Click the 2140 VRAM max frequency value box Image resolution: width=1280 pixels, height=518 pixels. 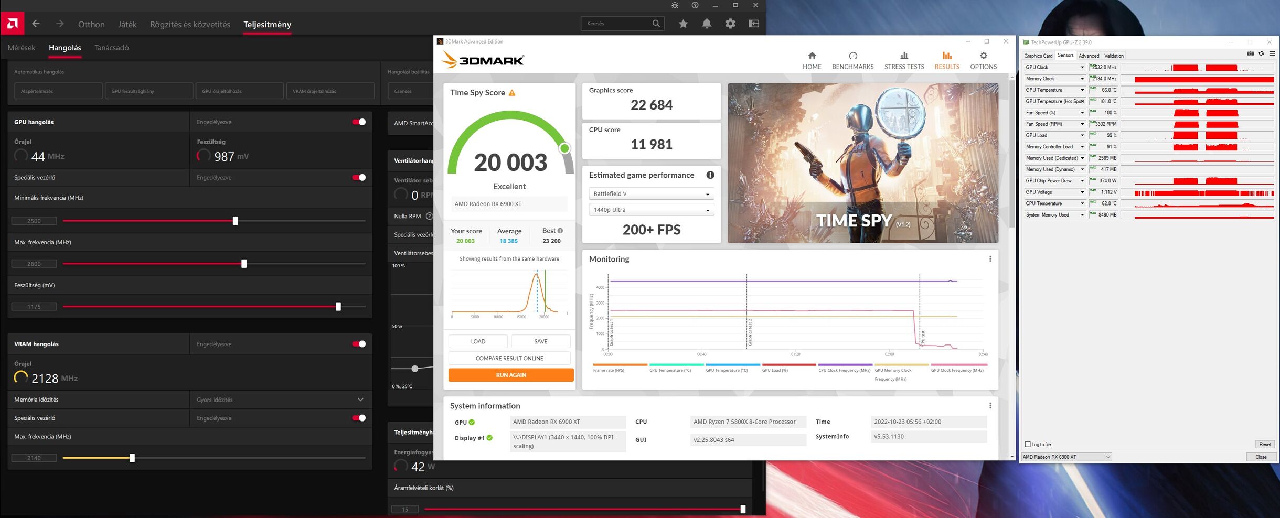pos(34,458)
